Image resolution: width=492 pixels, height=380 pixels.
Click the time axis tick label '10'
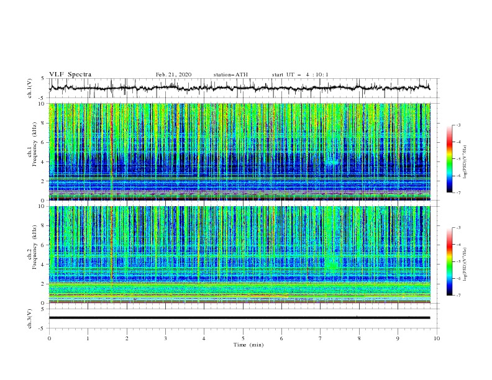437,338
